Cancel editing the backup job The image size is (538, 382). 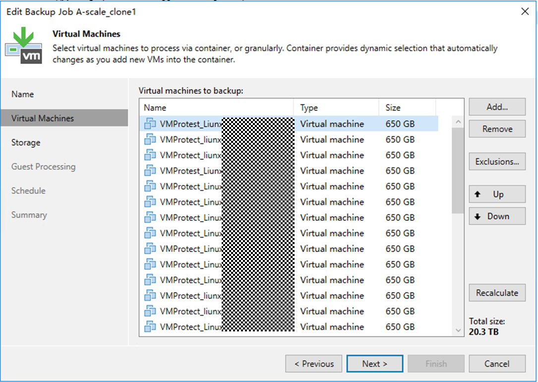tap(497, 364)
